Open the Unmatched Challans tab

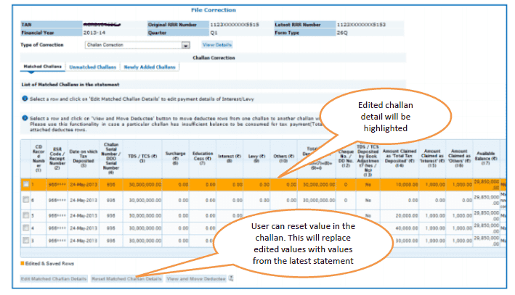(93, 67)
